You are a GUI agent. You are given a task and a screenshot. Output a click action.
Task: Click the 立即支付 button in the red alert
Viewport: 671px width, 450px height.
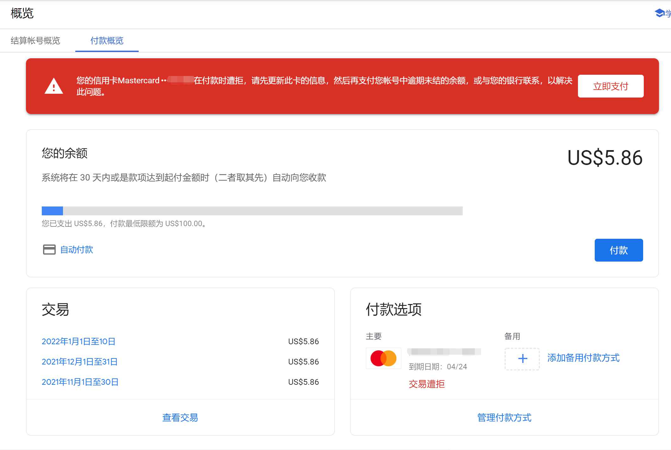tap(611, 86)
